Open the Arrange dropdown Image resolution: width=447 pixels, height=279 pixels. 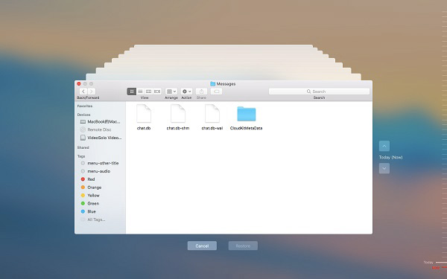pos(171,92)
